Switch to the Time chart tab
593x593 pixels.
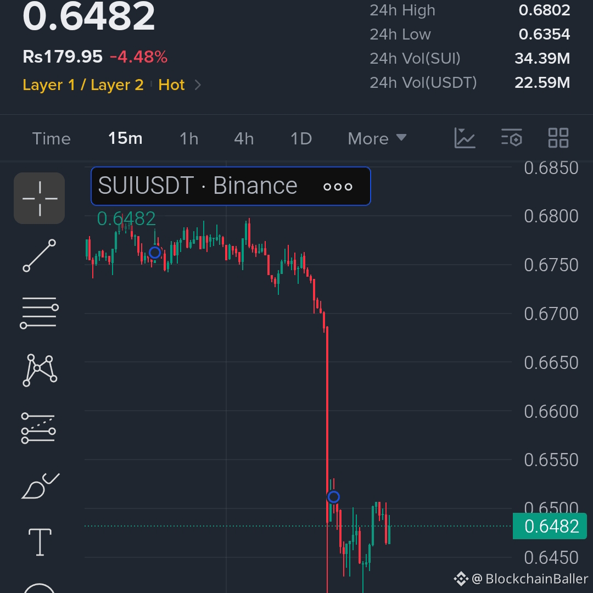point(52,139)
